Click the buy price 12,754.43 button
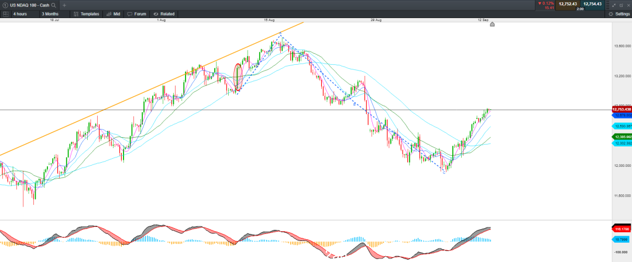The image size is (632, 262). (592, 5)
